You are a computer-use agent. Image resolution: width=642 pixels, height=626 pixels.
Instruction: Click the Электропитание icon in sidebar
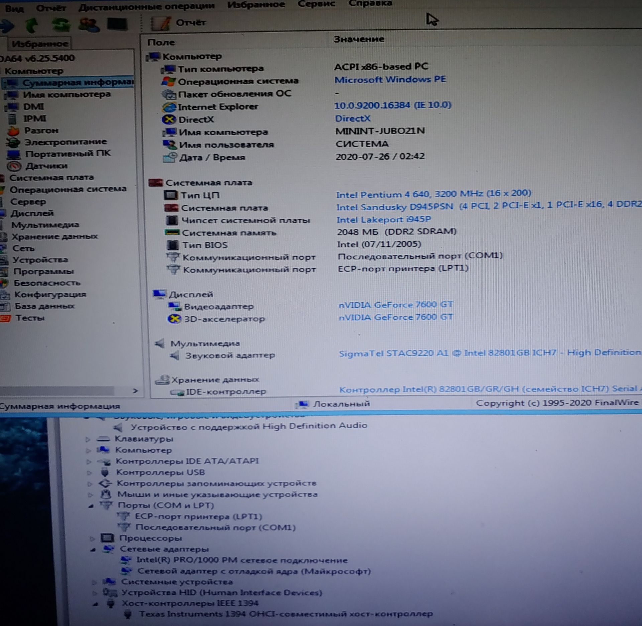coord(13,142)
